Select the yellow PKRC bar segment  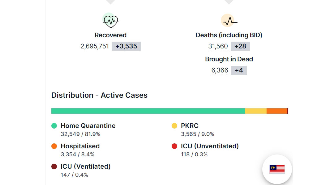coord(256,111)
